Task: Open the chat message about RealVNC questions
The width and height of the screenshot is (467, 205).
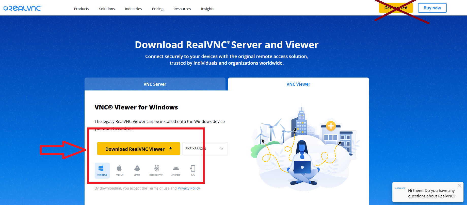Action: tap(432, 193)
